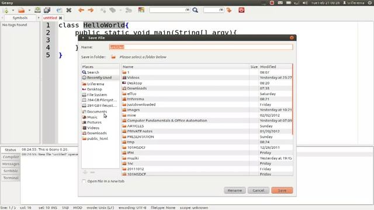Switch to the Terminal tab
The height and width of the screenshot is (210, 374).
11,178
